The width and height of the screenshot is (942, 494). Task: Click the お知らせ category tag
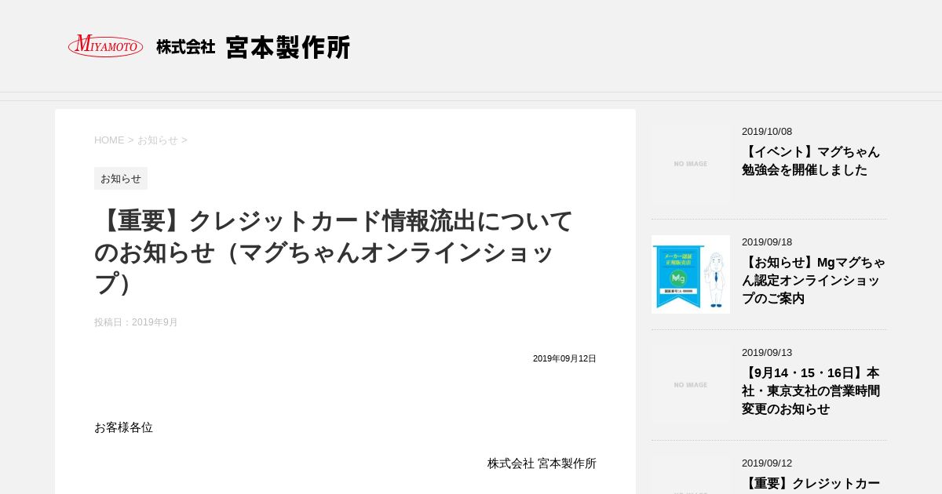coord(121,179)
